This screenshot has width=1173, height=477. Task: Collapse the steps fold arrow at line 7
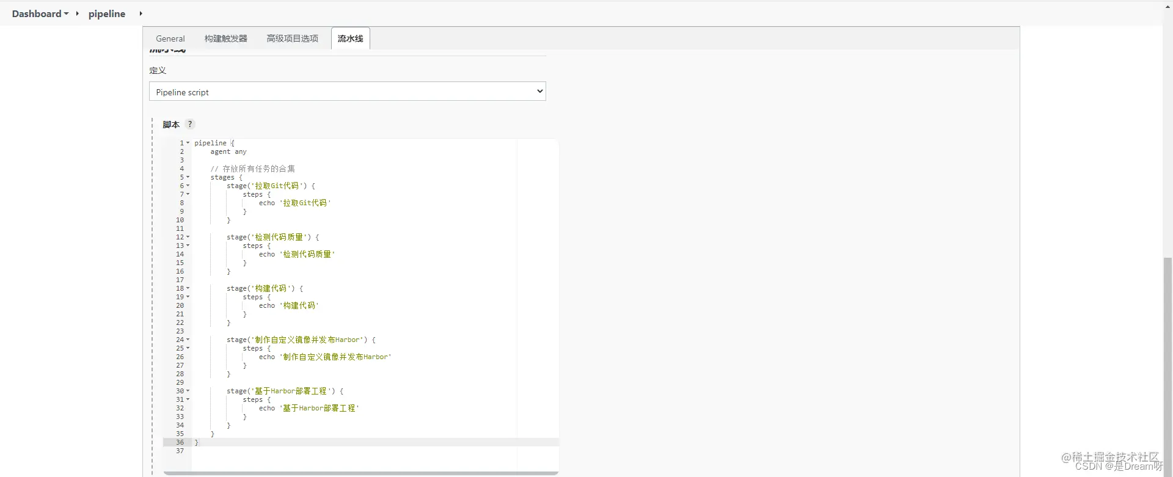188,194
